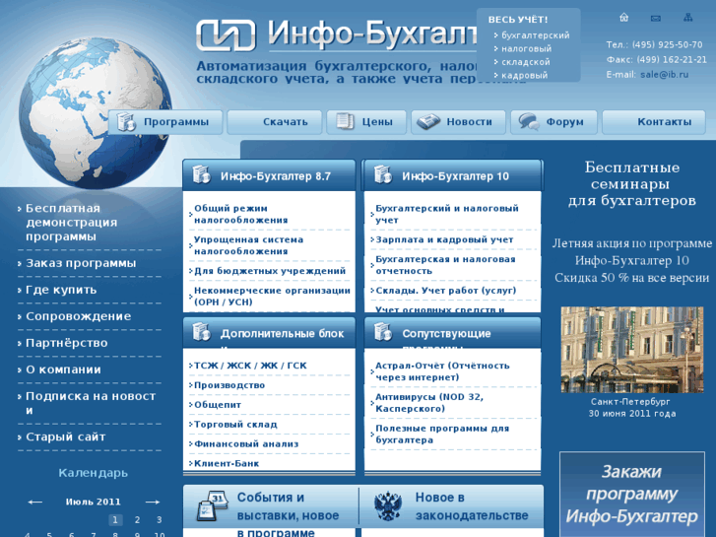Open the mail envelope icon in the header
The width and height of the screenshot is (716, 537).
(656, 19)
